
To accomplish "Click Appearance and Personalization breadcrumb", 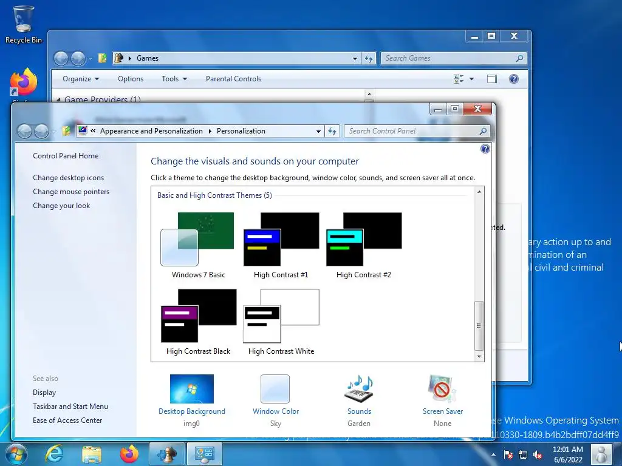I will (151, 131).
